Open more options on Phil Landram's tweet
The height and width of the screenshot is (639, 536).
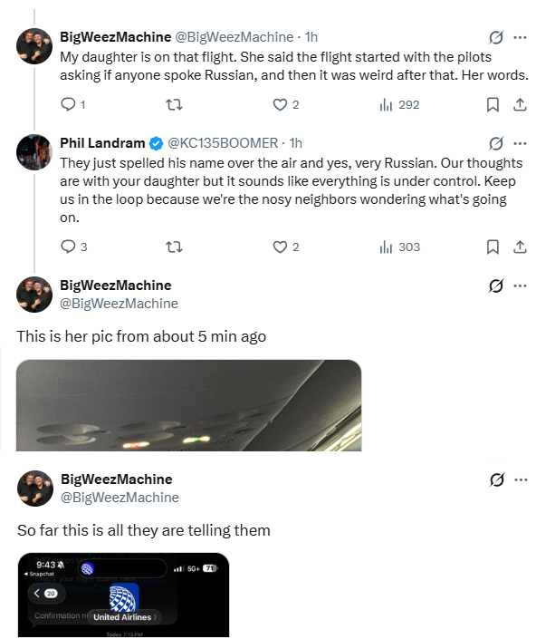(x=520, y=143)
